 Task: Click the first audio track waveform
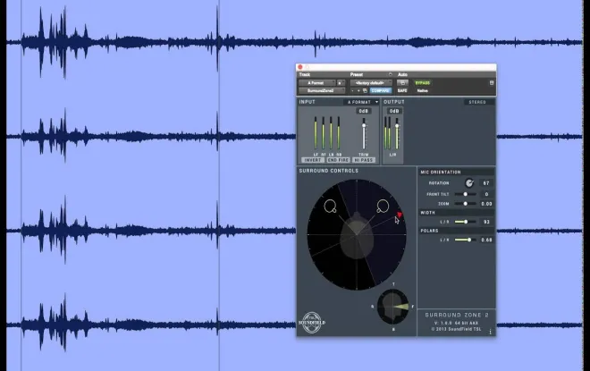(x=294, y=41)
